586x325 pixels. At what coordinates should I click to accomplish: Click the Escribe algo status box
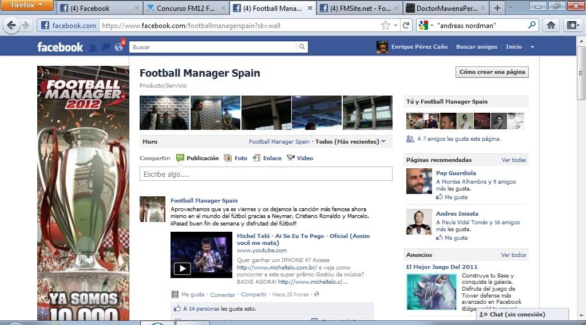(x=266, y=174)
